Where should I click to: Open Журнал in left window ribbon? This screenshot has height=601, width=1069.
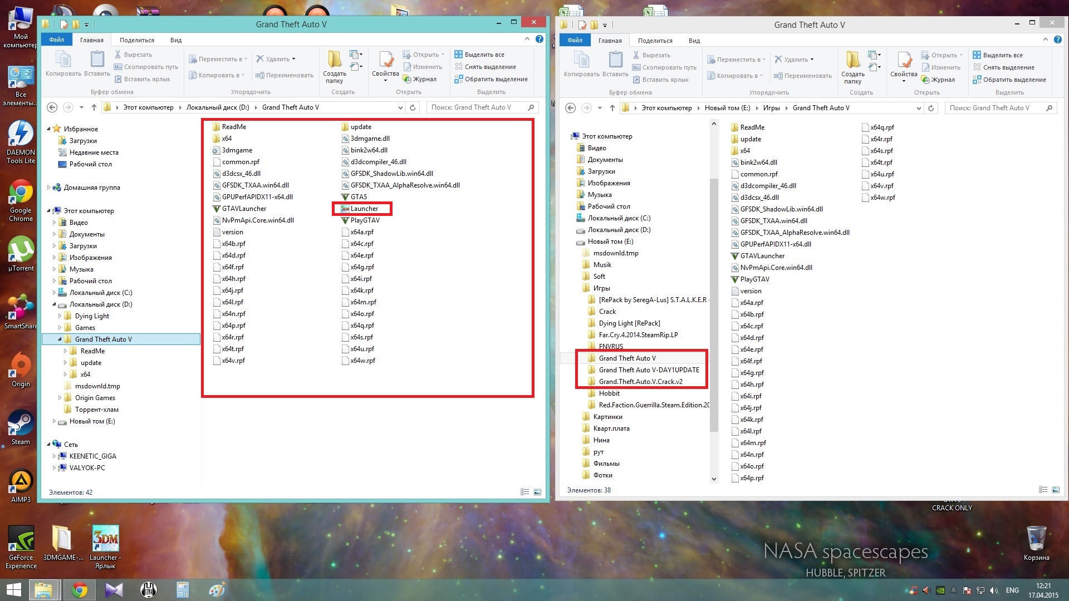pyautogui.click(x=420, y=79)
